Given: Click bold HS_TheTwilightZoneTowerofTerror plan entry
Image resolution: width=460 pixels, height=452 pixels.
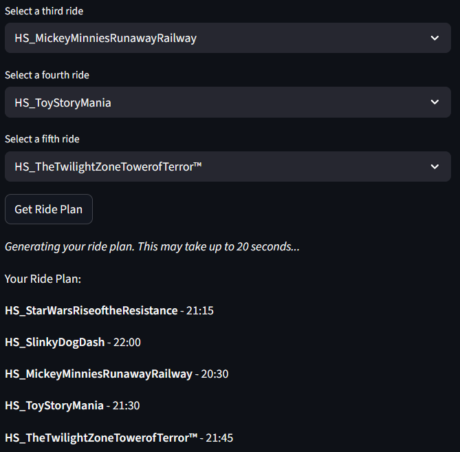Looking at the screenshot, I should pos(100,437).
